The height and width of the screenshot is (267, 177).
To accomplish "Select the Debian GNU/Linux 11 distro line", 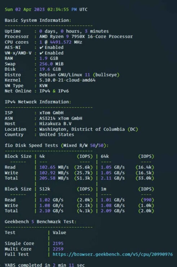I will click(79, 75).
